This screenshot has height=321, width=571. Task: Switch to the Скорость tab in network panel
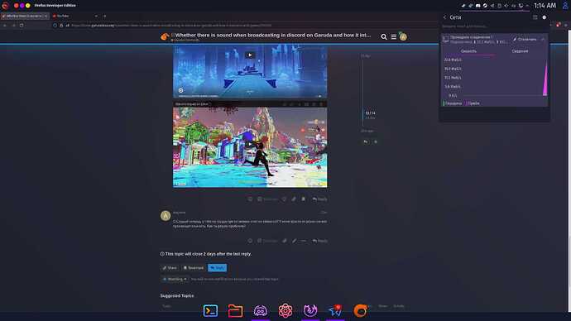468,51
